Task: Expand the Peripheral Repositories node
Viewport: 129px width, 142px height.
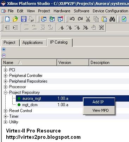Action: coord(5,81)
